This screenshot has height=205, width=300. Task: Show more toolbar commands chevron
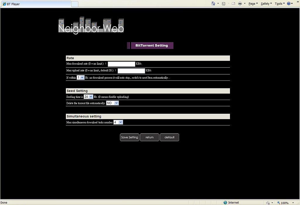tap(298, 2)
